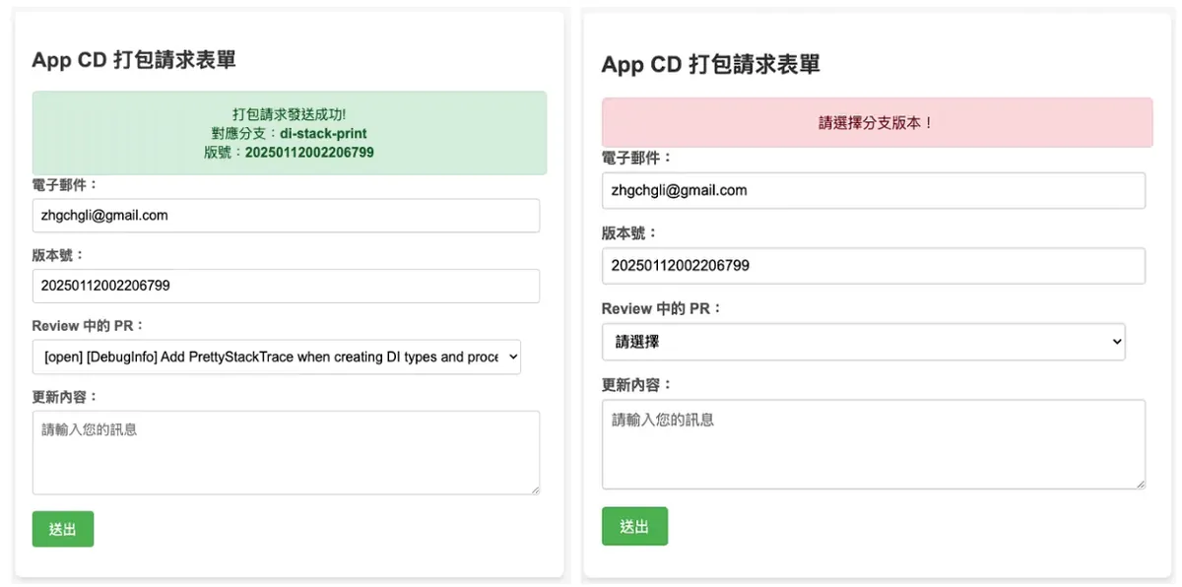Click the red '請選擇分支版本！' error banner
Viewport: 1182px width, 587px height.
(877, 123)
